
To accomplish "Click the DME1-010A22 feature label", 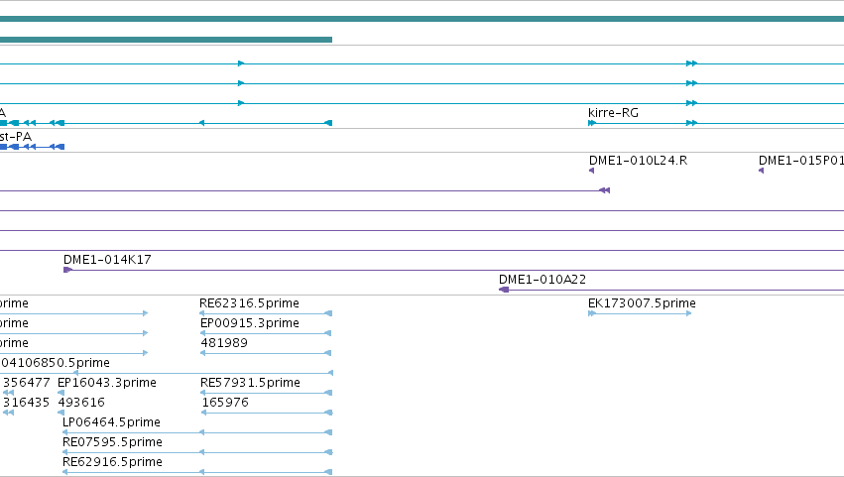I will [543, 280].
